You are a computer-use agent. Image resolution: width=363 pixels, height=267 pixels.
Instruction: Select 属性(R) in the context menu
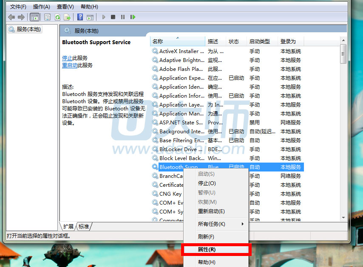click(x=207, y=250)
